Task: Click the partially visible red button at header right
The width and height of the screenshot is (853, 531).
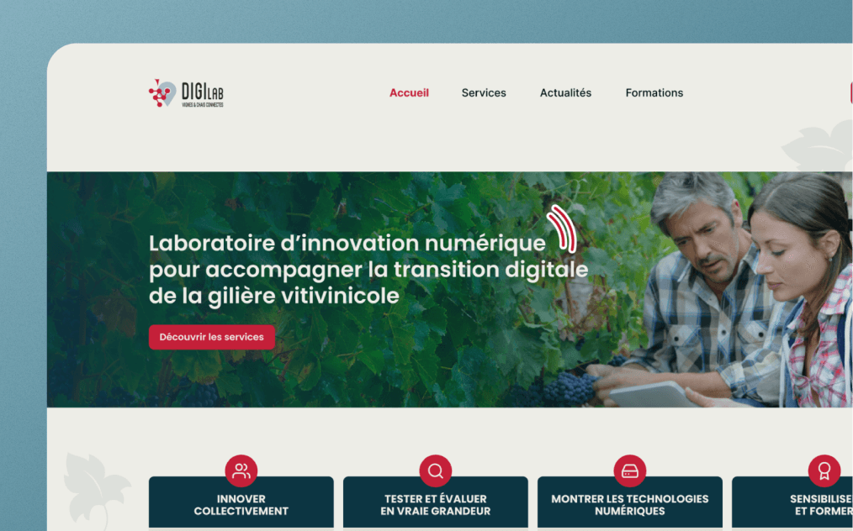Action: pyautogui.click(x=851, y=93)
